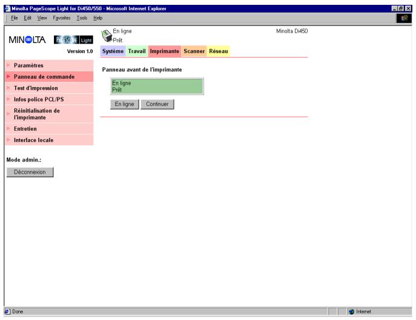Click the Mode admin. label
The width and height of the screenshot is (416, 320).
pyautogui.click(x=24, y=160)
